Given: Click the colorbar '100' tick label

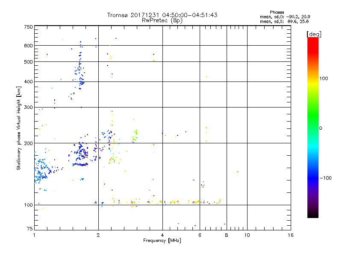Looking at the screenshot, I should click(324, 79).
